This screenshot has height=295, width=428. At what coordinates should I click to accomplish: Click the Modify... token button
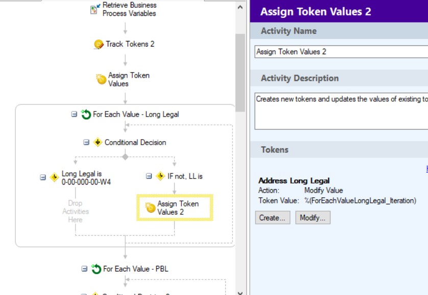(313, 218)
